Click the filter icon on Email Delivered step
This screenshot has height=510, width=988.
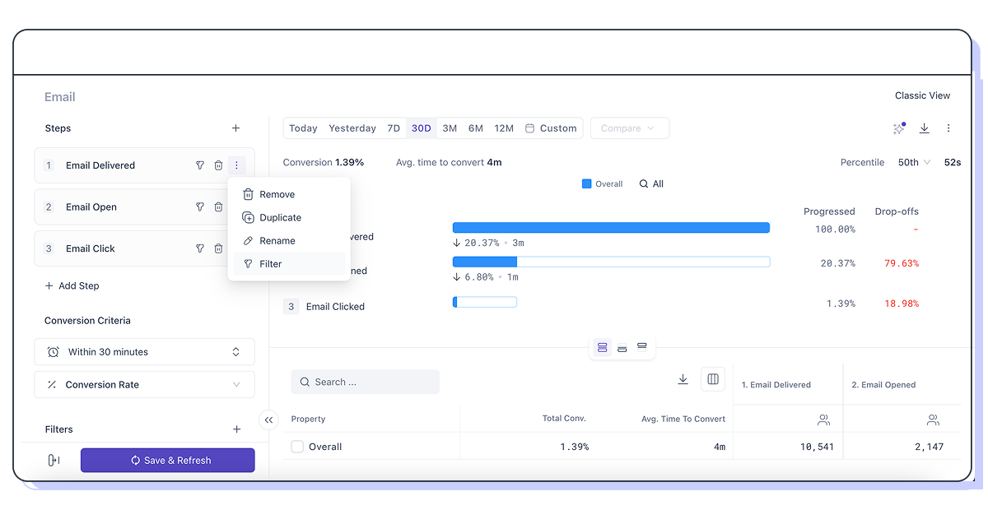point(199,165)
